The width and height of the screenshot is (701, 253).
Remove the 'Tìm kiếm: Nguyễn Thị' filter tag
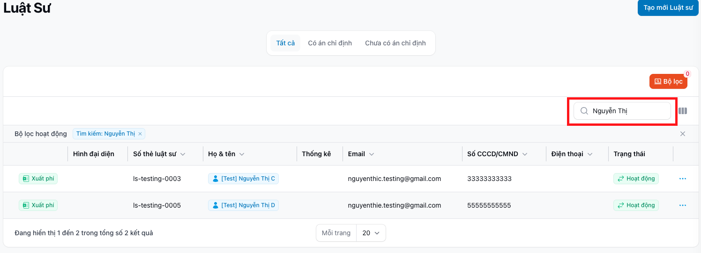point(140,134)
